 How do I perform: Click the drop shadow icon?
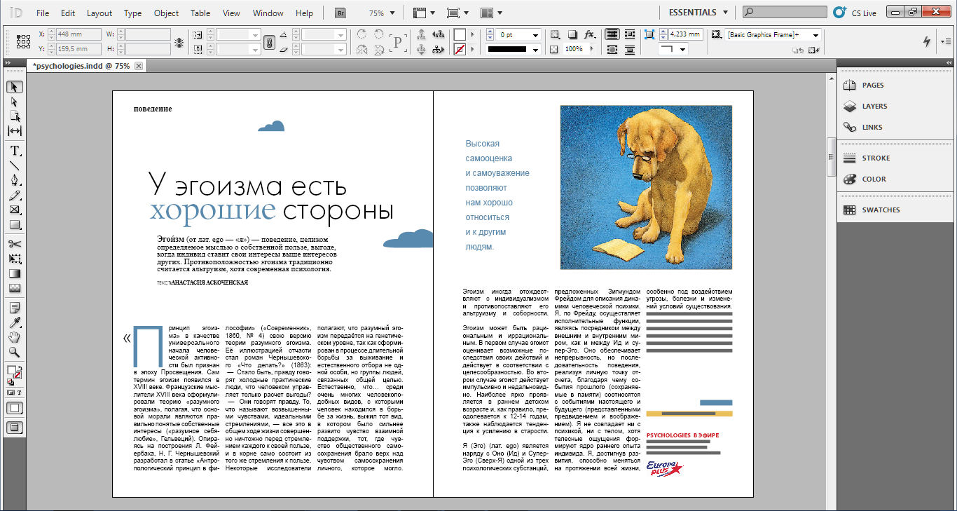pyautogui.click(x=572, y=34)
